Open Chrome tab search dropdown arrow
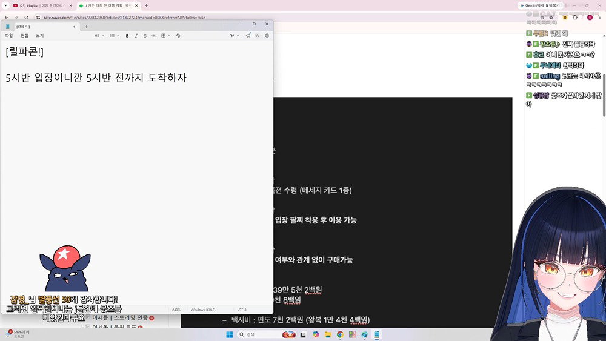The image size is (606, 341). [5, 6]
